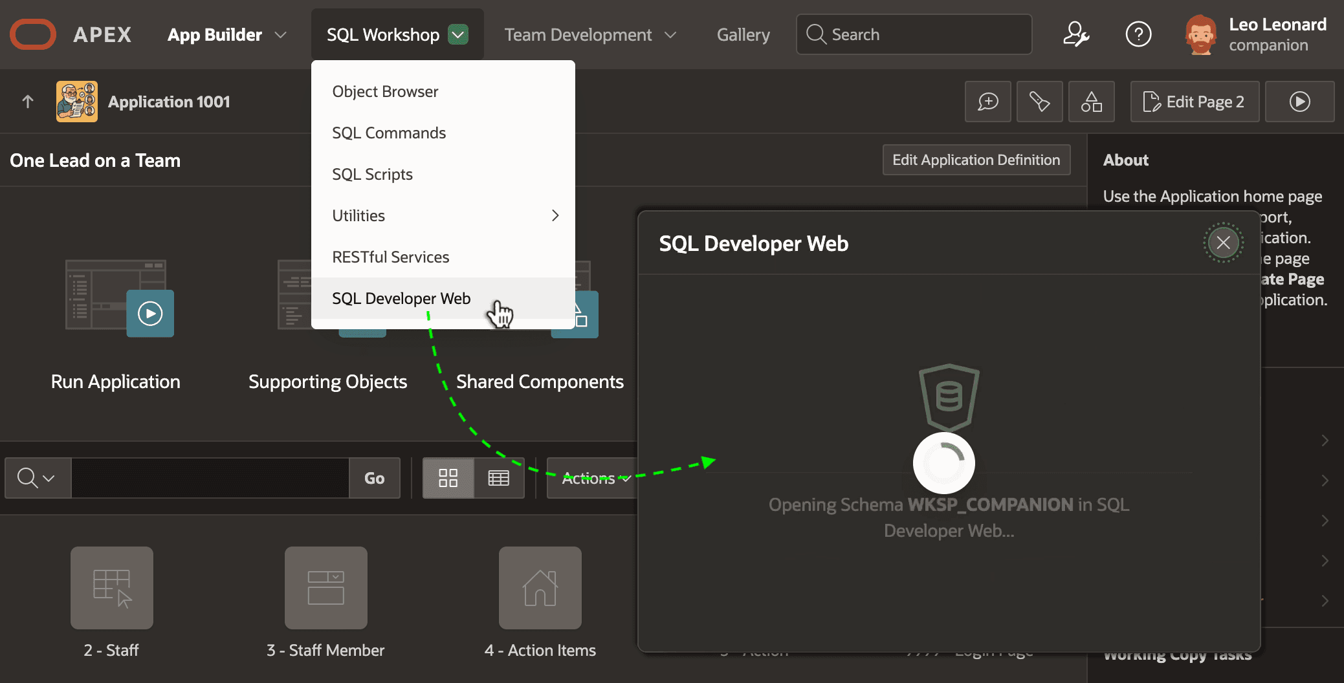Collapse the SQL Workshop dropdown arrow

(x=458, y=34)
